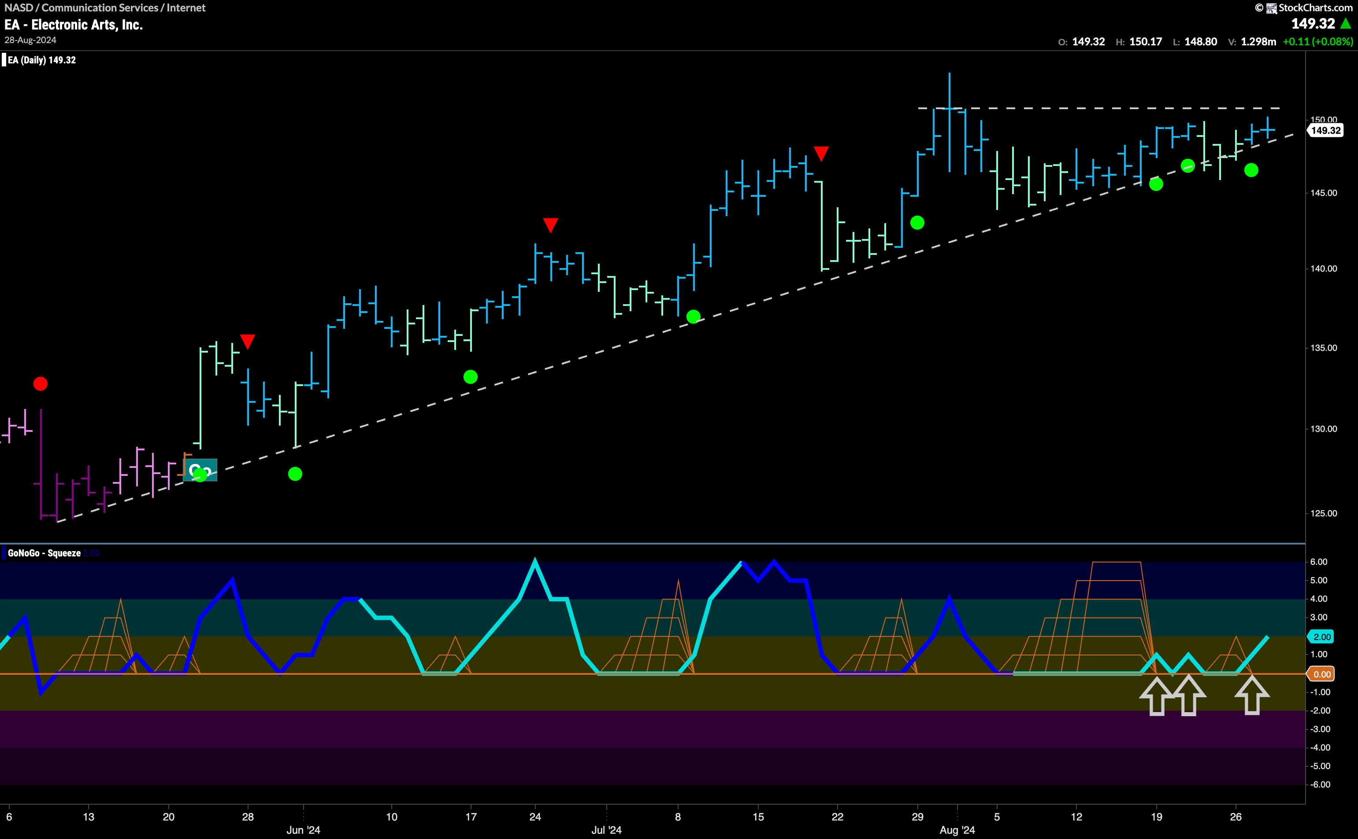The width and height of the screenshot is (1358, 839).
Task: Click the 10 date tick on the time axis
Action: [392, 817]
